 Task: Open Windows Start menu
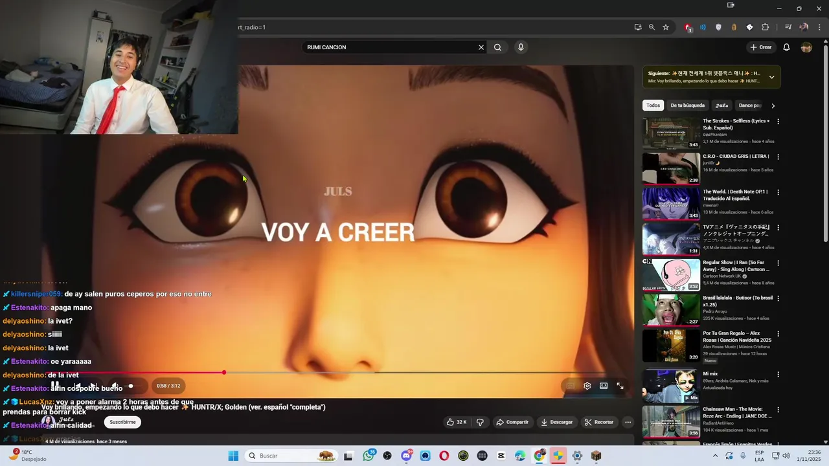[233, 456]
